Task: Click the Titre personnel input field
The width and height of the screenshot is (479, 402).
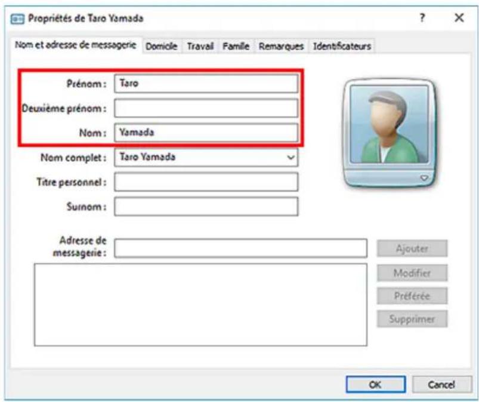Action: (206, 182)
